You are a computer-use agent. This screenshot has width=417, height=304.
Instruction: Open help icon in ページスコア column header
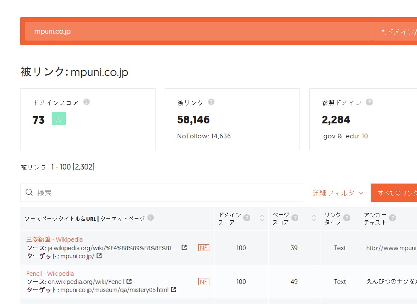[295, 218]
